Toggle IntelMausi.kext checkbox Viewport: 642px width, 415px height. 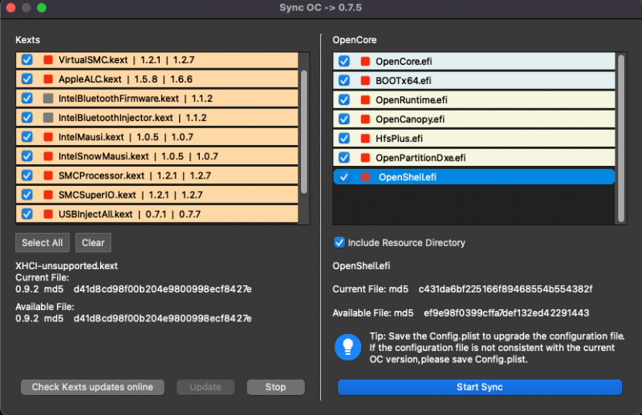[27, 137]
